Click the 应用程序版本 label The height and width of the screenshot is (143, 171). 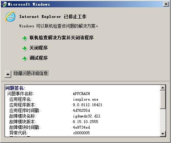[x=23, y=105]
